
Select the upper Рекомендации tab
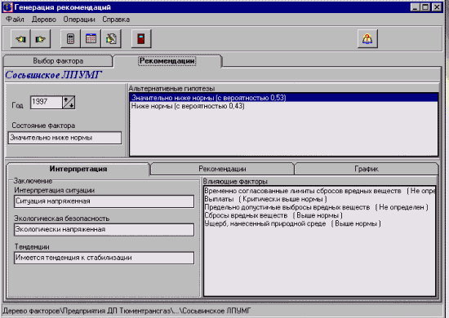click(x=167, y=61)
